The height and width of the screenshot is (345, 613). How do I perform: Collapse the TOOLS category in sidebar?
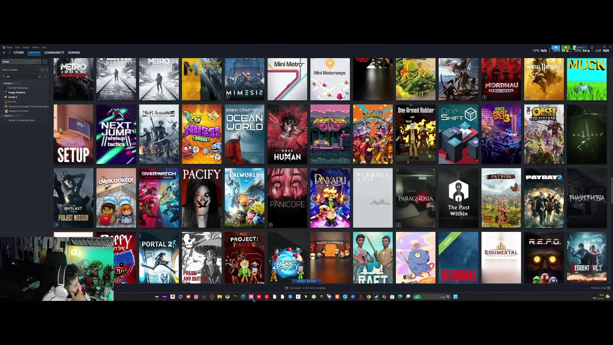[2, 115]
